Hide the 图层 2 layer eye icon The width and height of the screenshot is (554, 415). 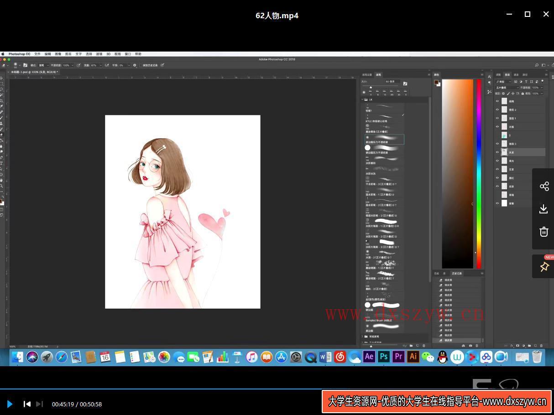(x=497, y=109)
